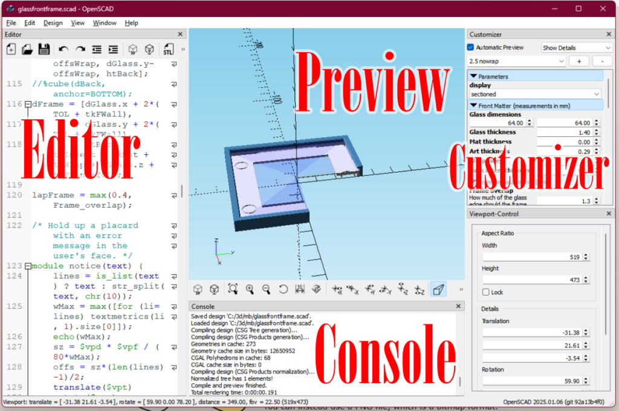Screen dimensions: 619x411
Task: Click the minus button to remove preset
Action: point(601,61)
